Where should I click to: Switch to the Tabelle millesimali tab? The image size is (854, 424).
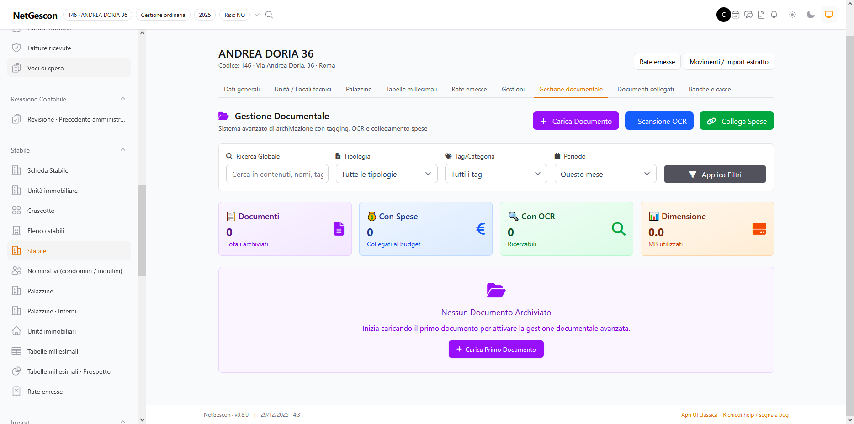click(x=412, y=89)
